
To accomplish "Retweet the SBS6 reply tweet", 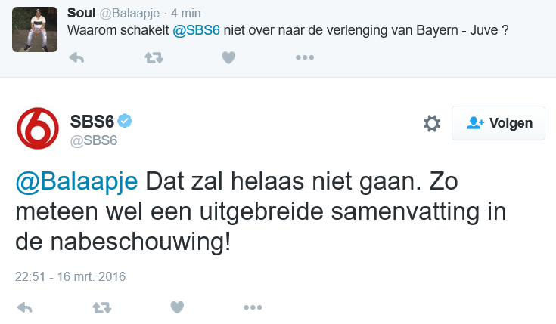I will coord(102,307).
